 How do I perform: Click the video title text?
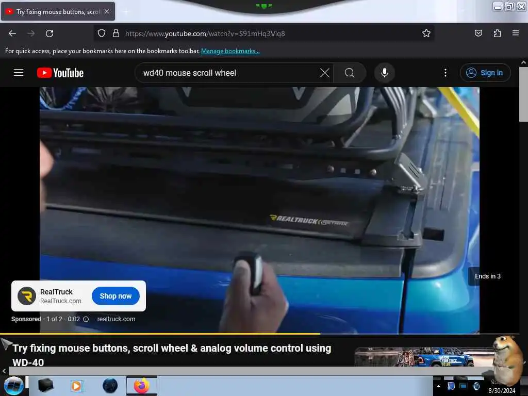[x=172, y=355]
